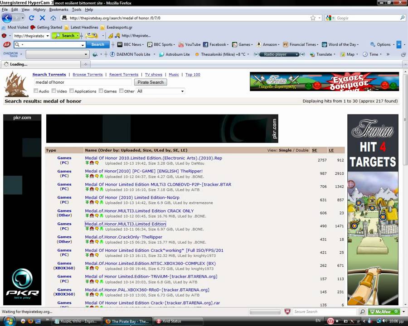The width and height of the screenshot is (408, 326).
Task: Expand the Word of the Day dropdown
Action: point(358,45)
